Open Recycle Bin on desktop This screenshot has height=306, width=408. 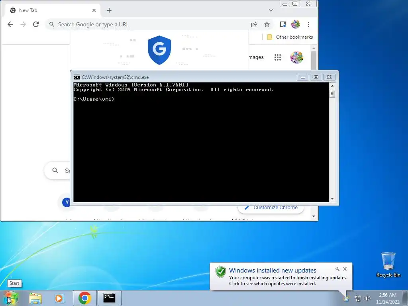pos(388,265)
